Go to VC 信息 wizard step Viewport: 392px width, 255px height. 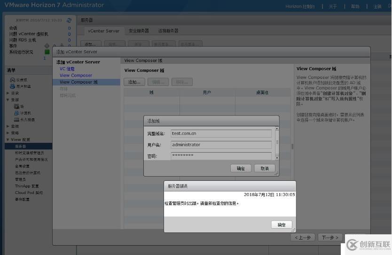(67, 69)
